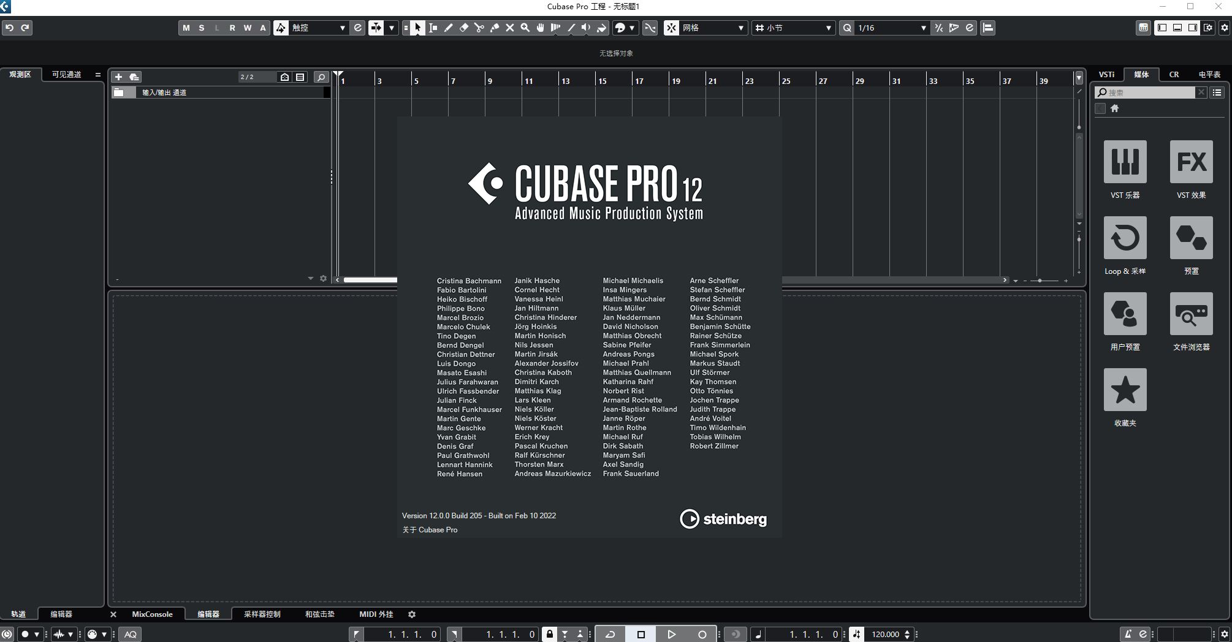Open track search magnifier in track list
The image size is (1232, 642).
321,77
